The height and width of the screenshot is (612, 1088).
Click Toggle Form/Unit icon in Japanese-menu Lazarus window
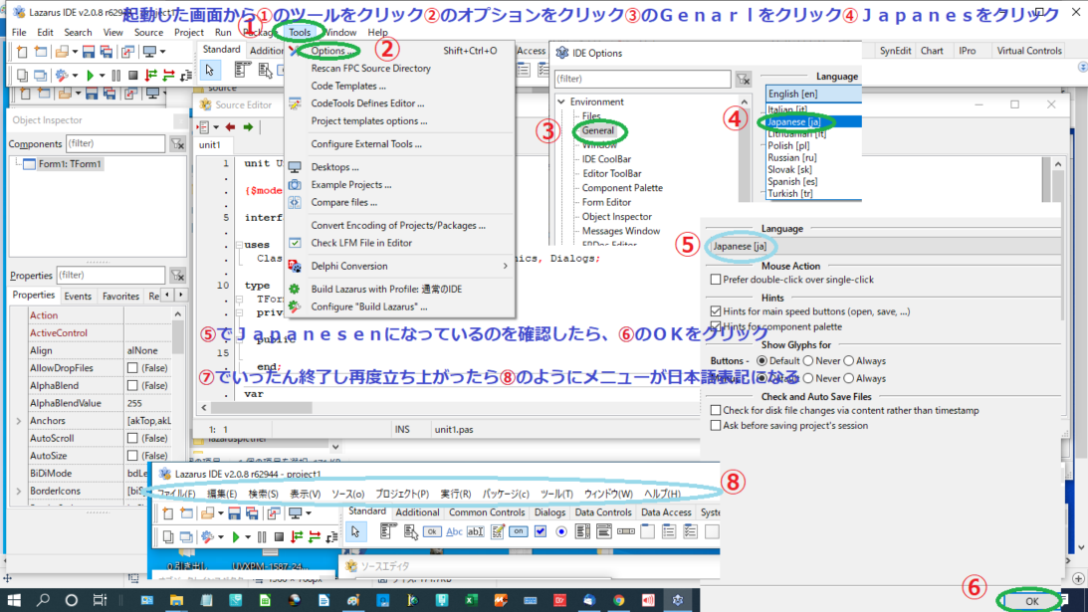coord(274,513)
